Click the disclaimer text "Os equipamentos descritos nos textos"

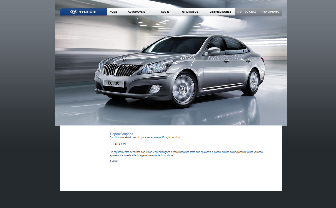click(x=131, y=152)
